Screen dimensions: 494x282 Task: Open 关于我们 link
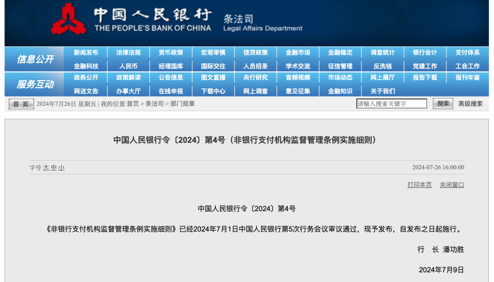[x=382, y=92]
